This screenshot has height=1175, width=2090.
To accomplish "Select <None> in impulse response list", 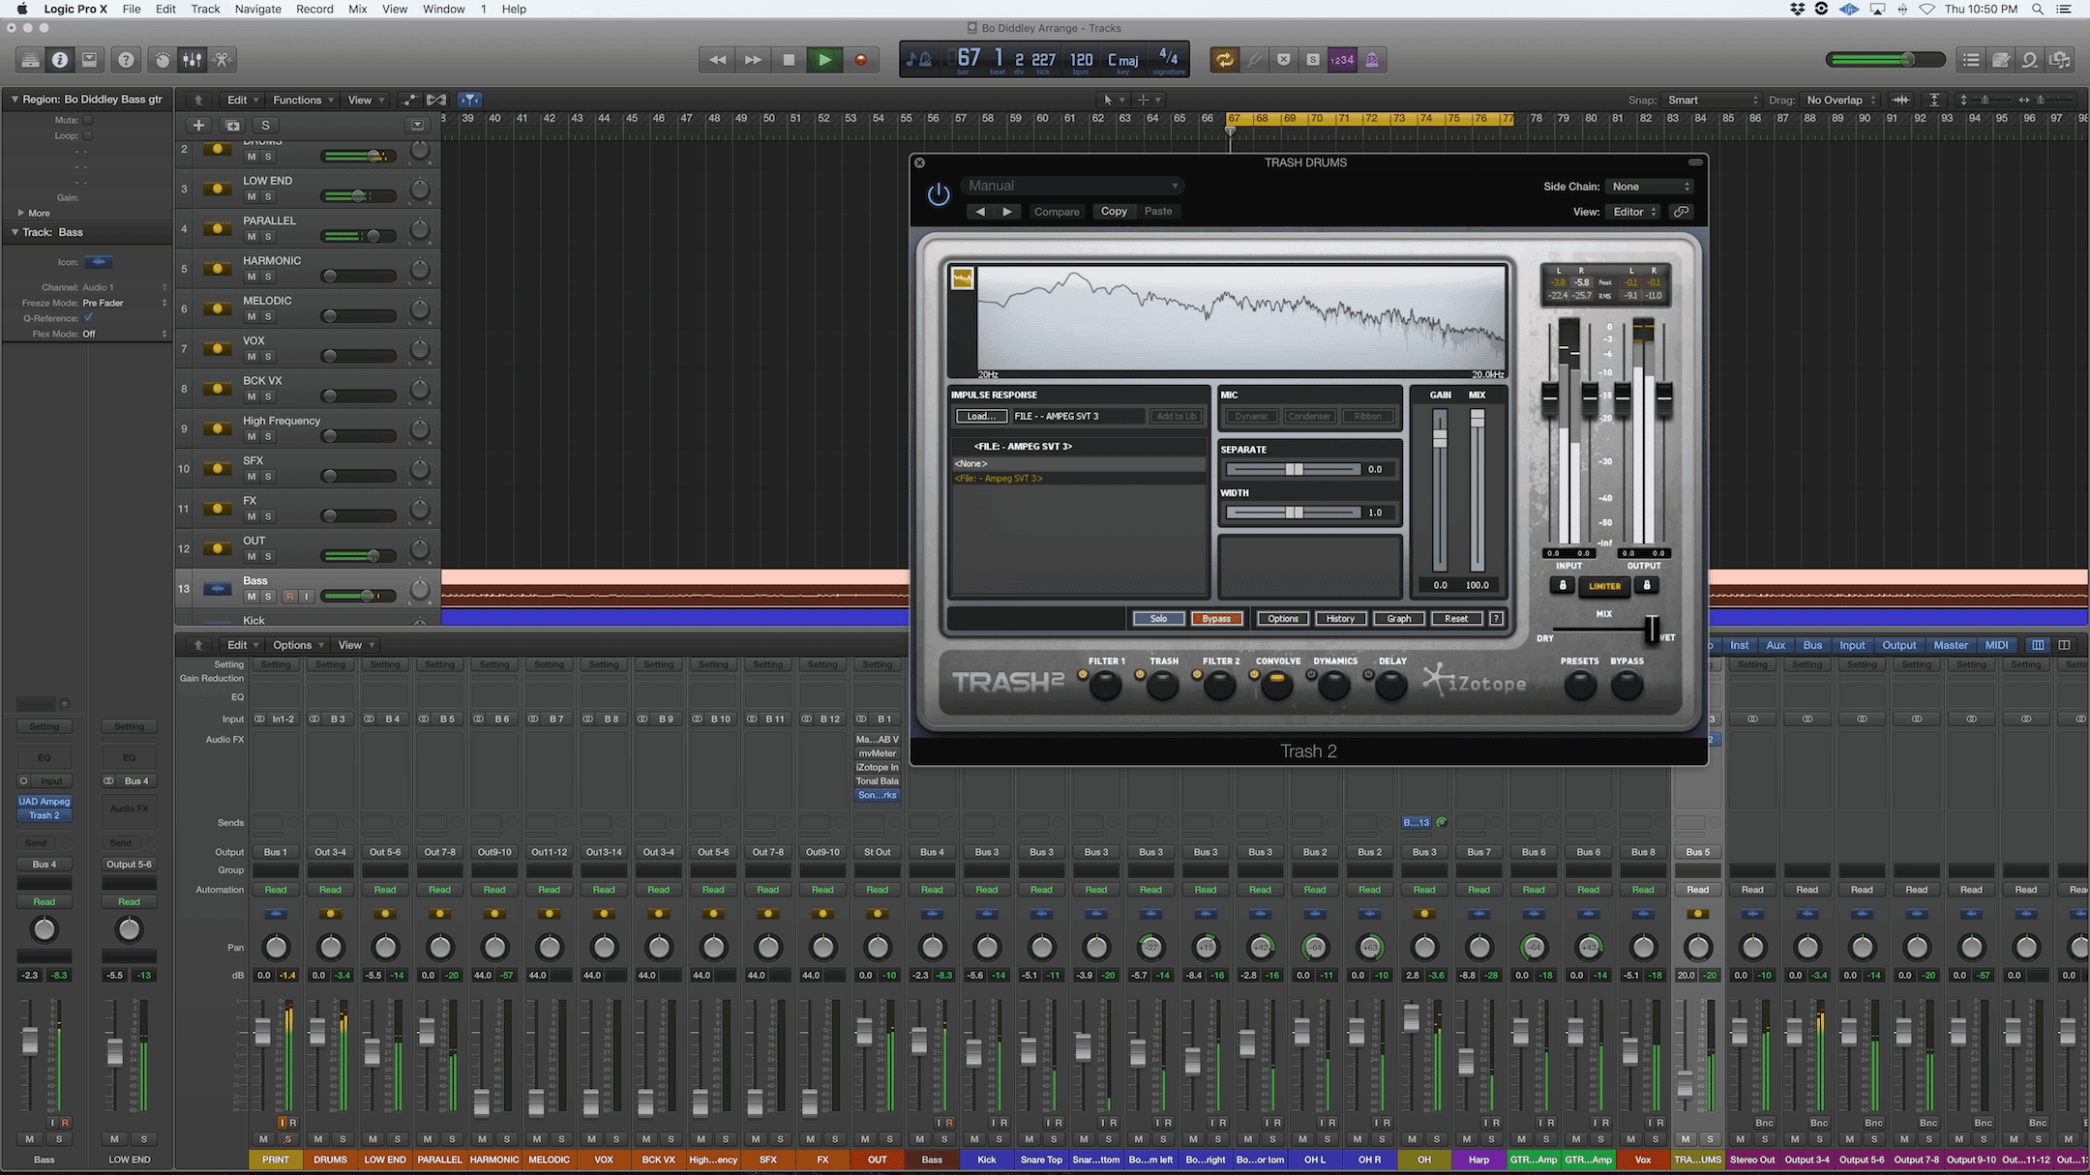I will [x=1079, y=464].
